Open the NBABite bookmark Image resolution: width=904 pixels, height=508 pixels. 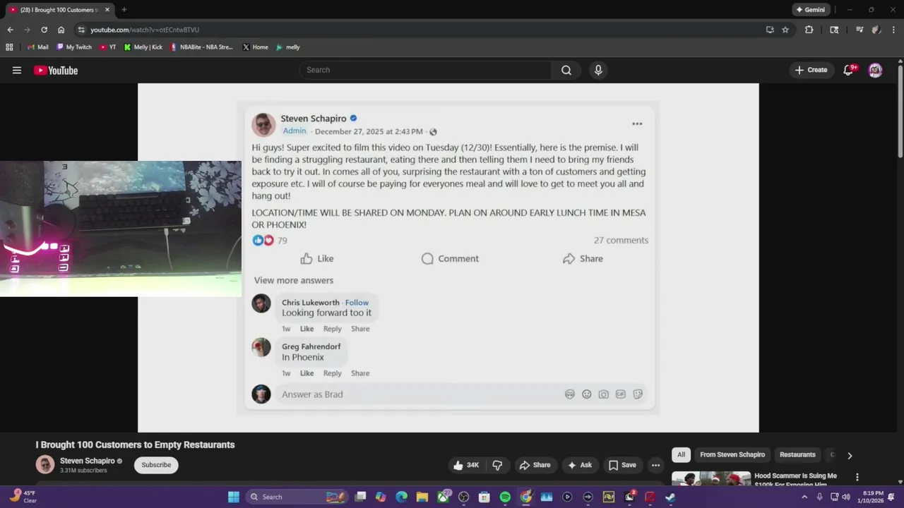tap(201, 47)
